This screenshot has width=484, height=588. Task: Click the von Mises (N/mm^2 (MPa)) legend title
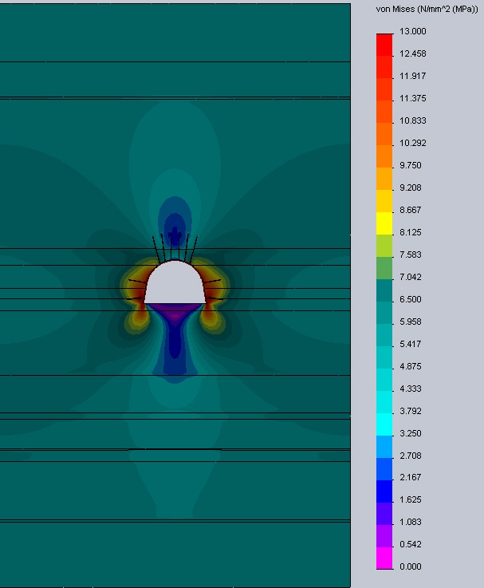427,10
